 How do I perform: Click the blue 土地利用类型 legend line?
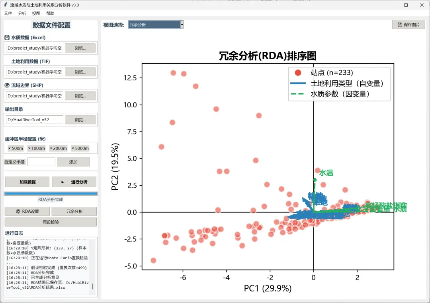point(298,83)
